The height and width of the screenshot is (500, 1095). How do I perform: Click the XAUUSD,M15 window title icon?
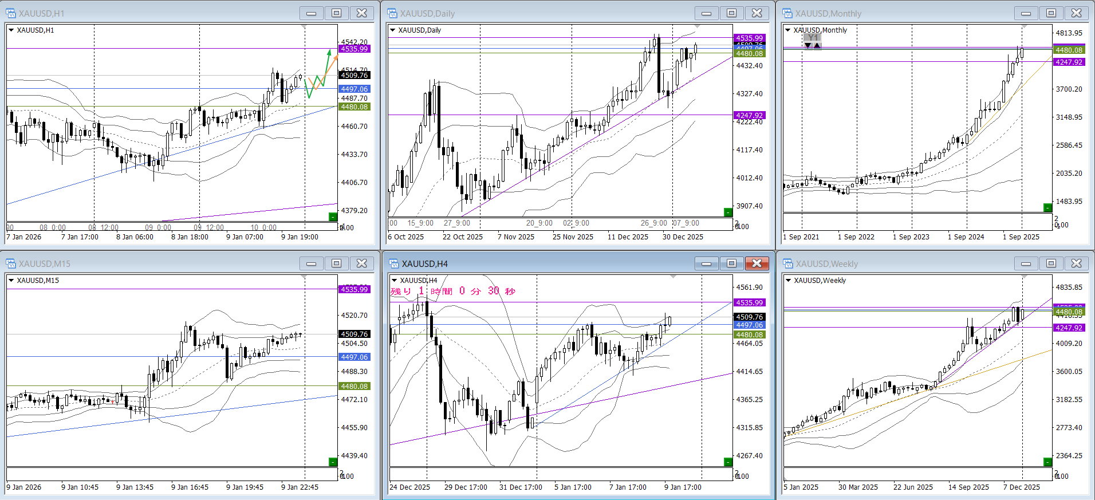point(11,263)
